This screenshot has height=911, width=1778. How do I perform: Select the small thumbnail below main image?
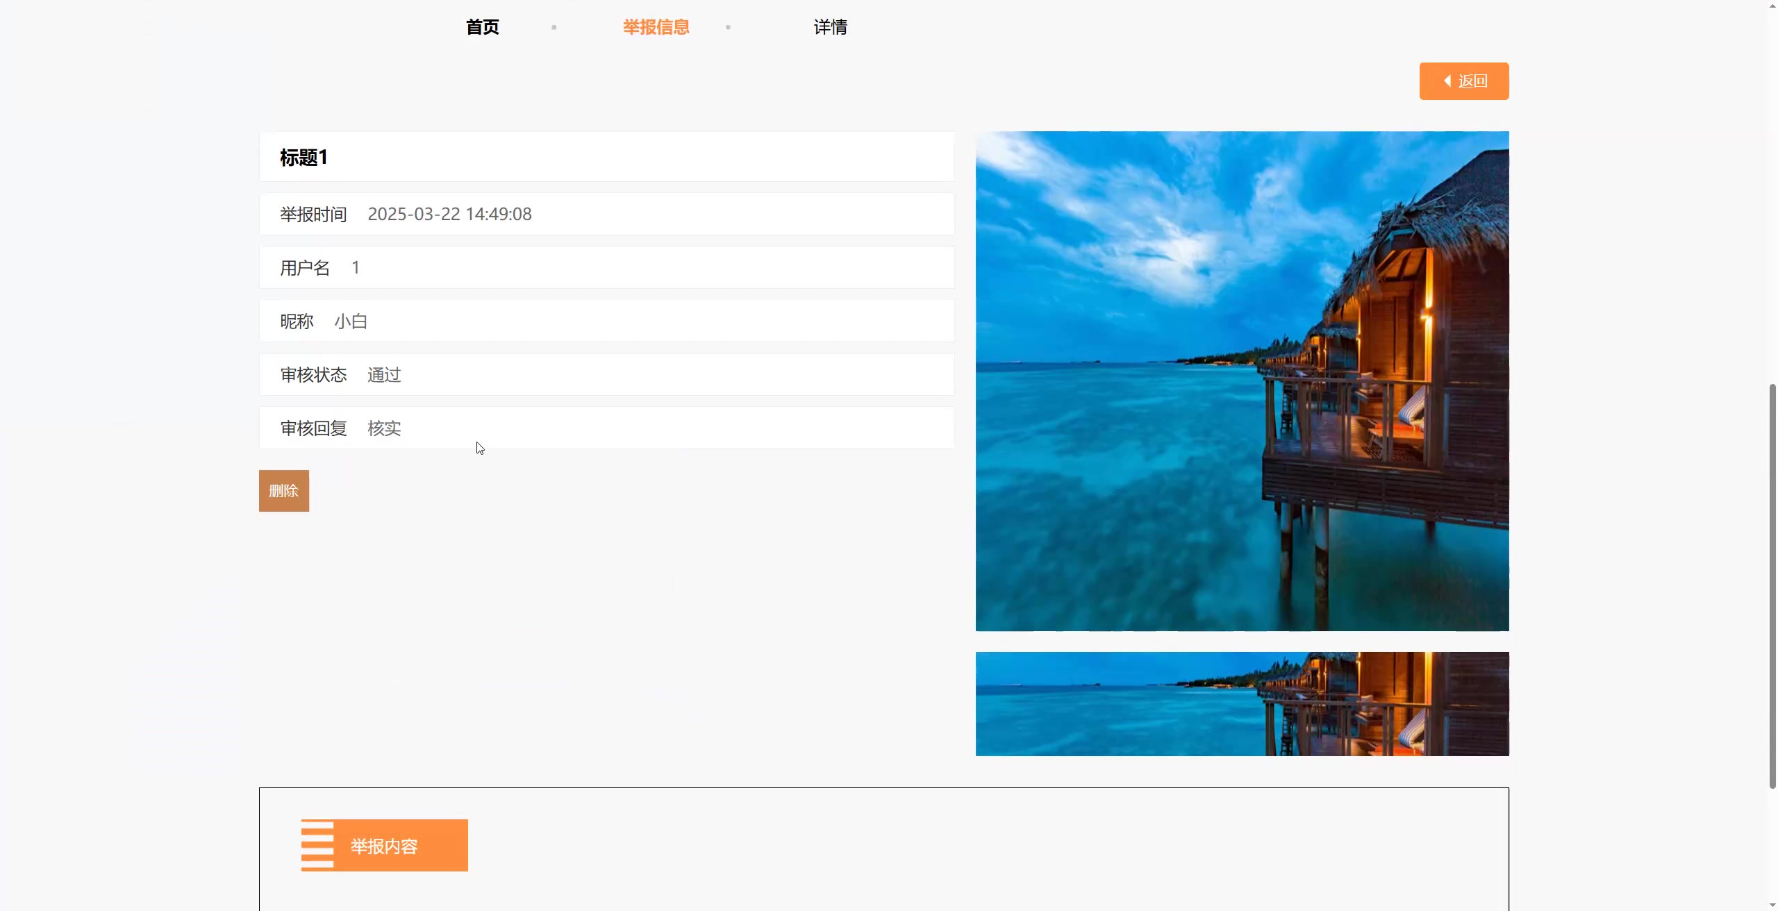point(1242,703)
